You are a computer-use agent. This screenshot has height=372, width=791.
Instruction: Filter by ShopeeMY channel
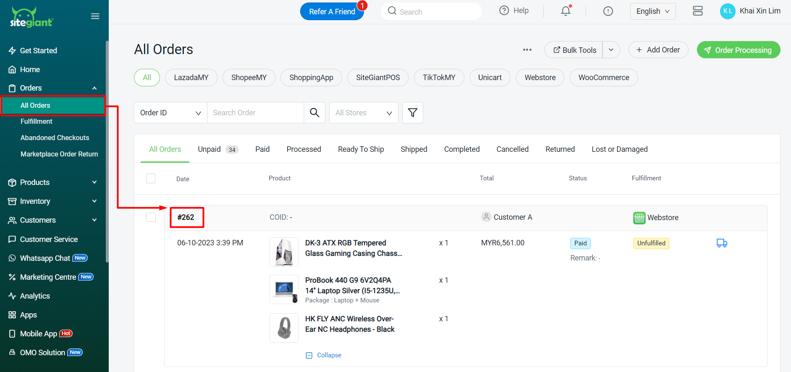(249, 78)
